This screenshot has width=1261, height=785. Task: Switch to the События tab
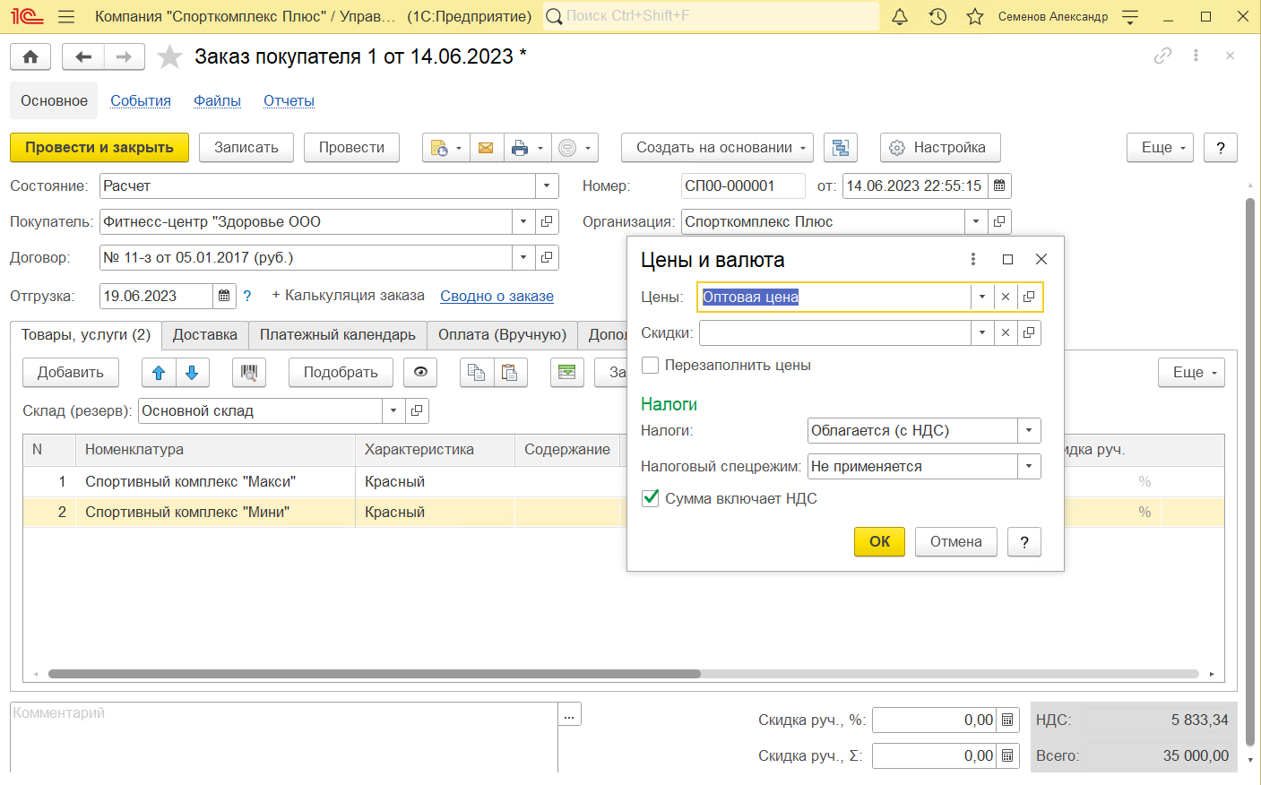(141, 100)
